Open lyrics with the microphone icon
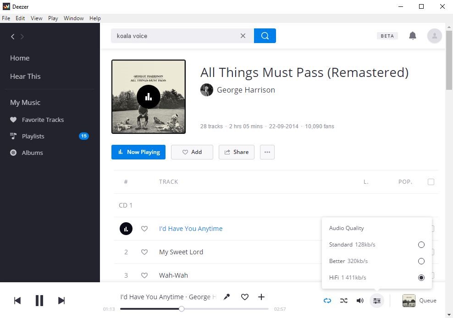Viewport: 453px width, 318px height. 227,297
